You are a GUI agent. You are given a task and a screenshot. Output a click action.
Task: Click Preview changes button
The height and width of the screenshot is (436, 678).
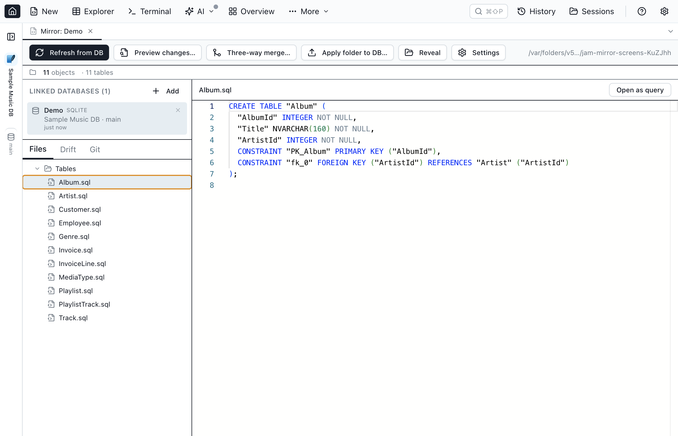tap(157, 53)
